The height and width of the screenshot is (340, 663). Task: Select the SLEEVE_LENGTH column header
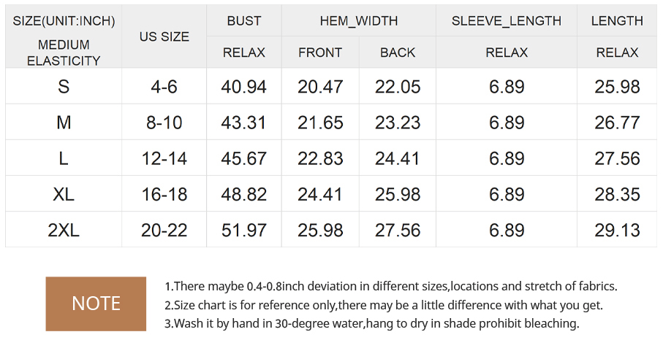(x=507, y=21)
